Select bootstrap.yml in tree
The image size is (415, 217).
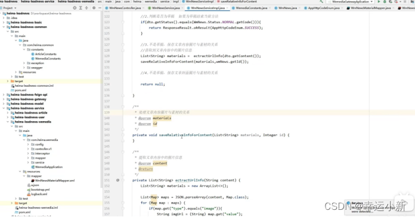(40, 190)
